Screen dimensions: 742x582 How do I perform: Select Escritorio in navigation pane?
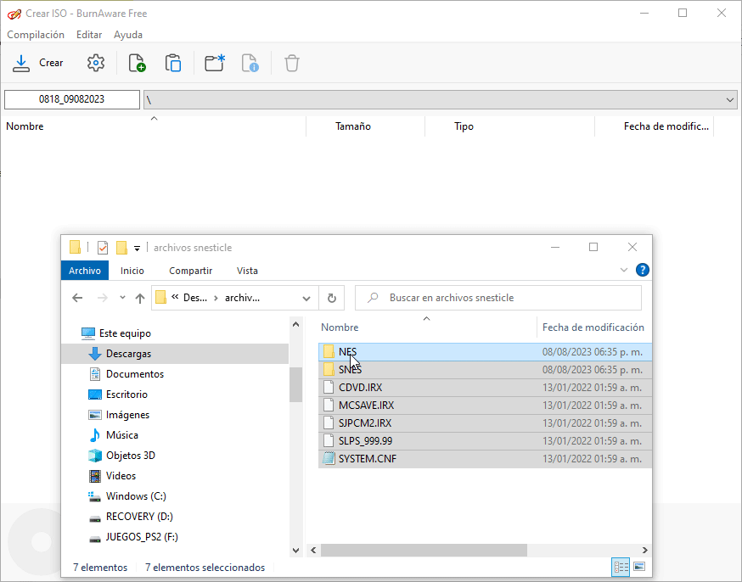126,395
